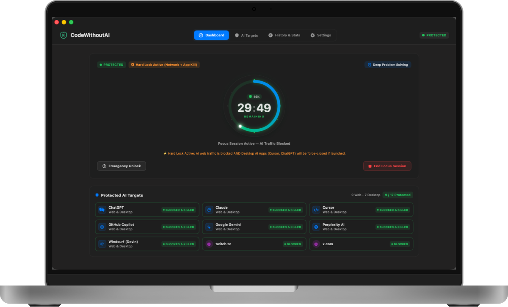Image resolution: width=508 pixels, height=307 pixels.
Task: Click the Google Gemini sparkle icon
Action: click(209, 227)
